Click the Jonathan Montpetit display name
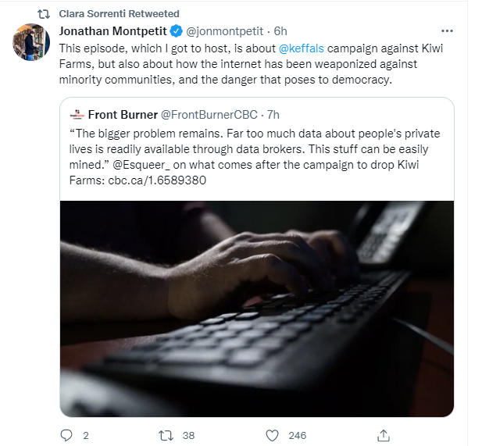Image resolution: width=482 pixels, height=446 pixels. (x=114, y=31)
